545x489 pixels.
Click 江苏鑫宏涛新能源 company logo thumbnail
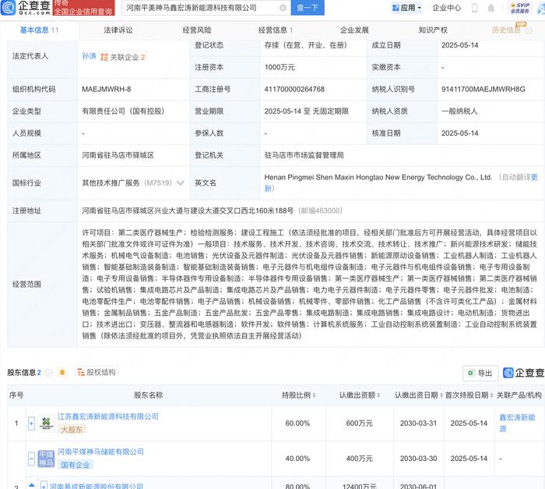[x=46, y=423]
